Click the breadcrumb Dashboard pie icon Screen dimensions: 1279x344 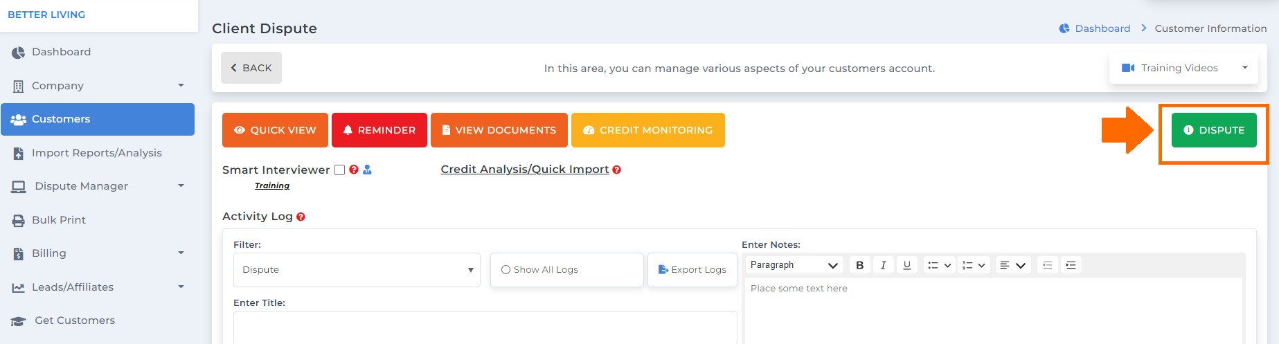coord(1064,28)
